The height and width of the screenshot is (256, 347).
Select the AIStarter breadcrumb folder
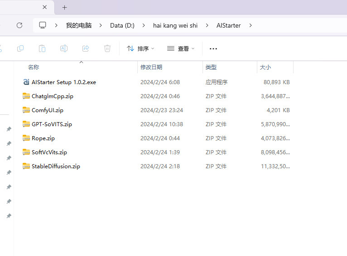tap(229, 25)
